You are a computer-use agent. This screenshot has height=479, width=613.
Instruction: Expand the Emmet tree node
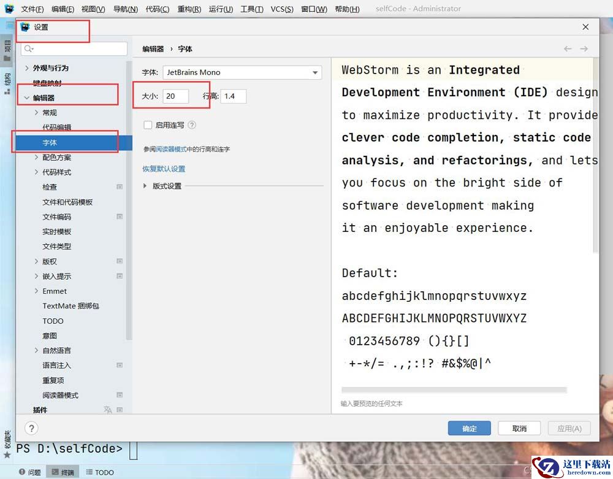36,291
